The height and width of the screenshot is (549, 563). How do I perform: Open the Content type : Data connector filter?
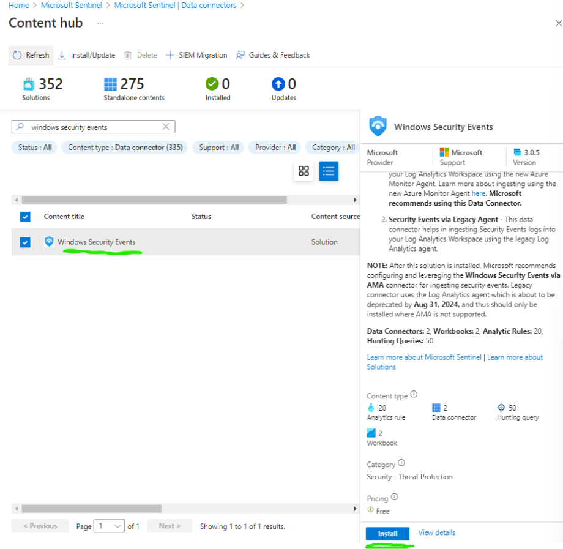125,148
